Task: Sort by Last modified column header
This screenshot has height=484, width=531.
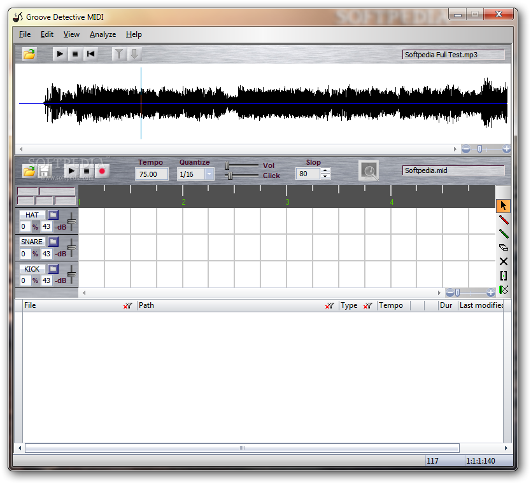Action: (x=481, y=305)
